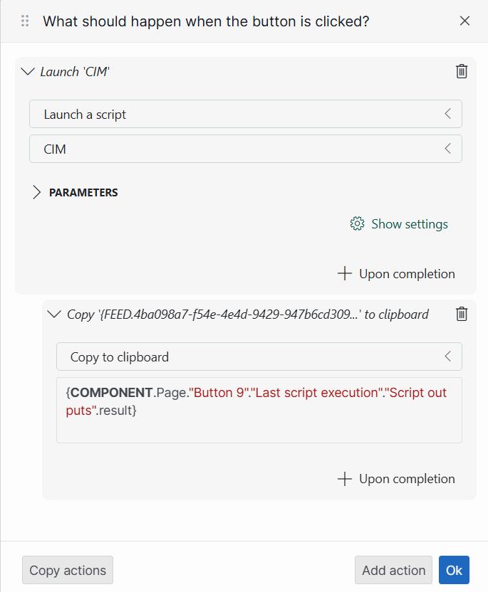
Task: Collapse the Copy to clipboard action chevron
Action: [53, 314]
